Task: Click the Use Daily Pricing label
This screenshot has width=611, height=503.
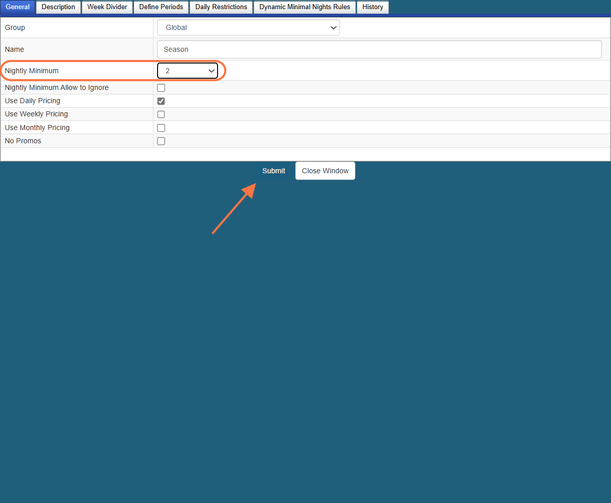Action: tap(33, 101)
